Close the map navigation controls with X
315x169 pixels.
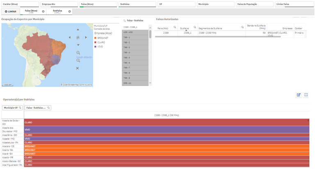click(78, 68)
